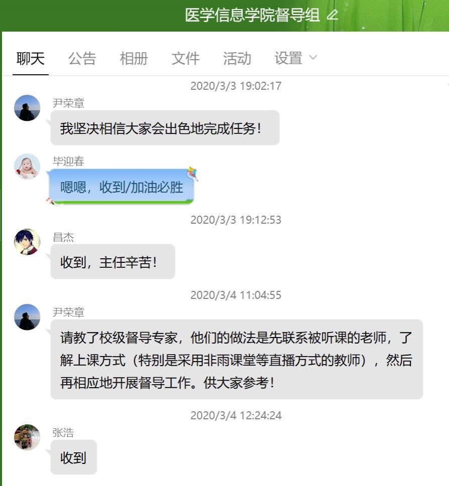Open 张浩's avatar
The image size is (449, 486).
click(27, 437)
